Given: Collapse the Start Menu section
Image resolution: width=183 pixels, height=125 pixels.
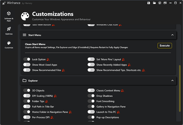Looking at the screenshot, I should (172, 35).
